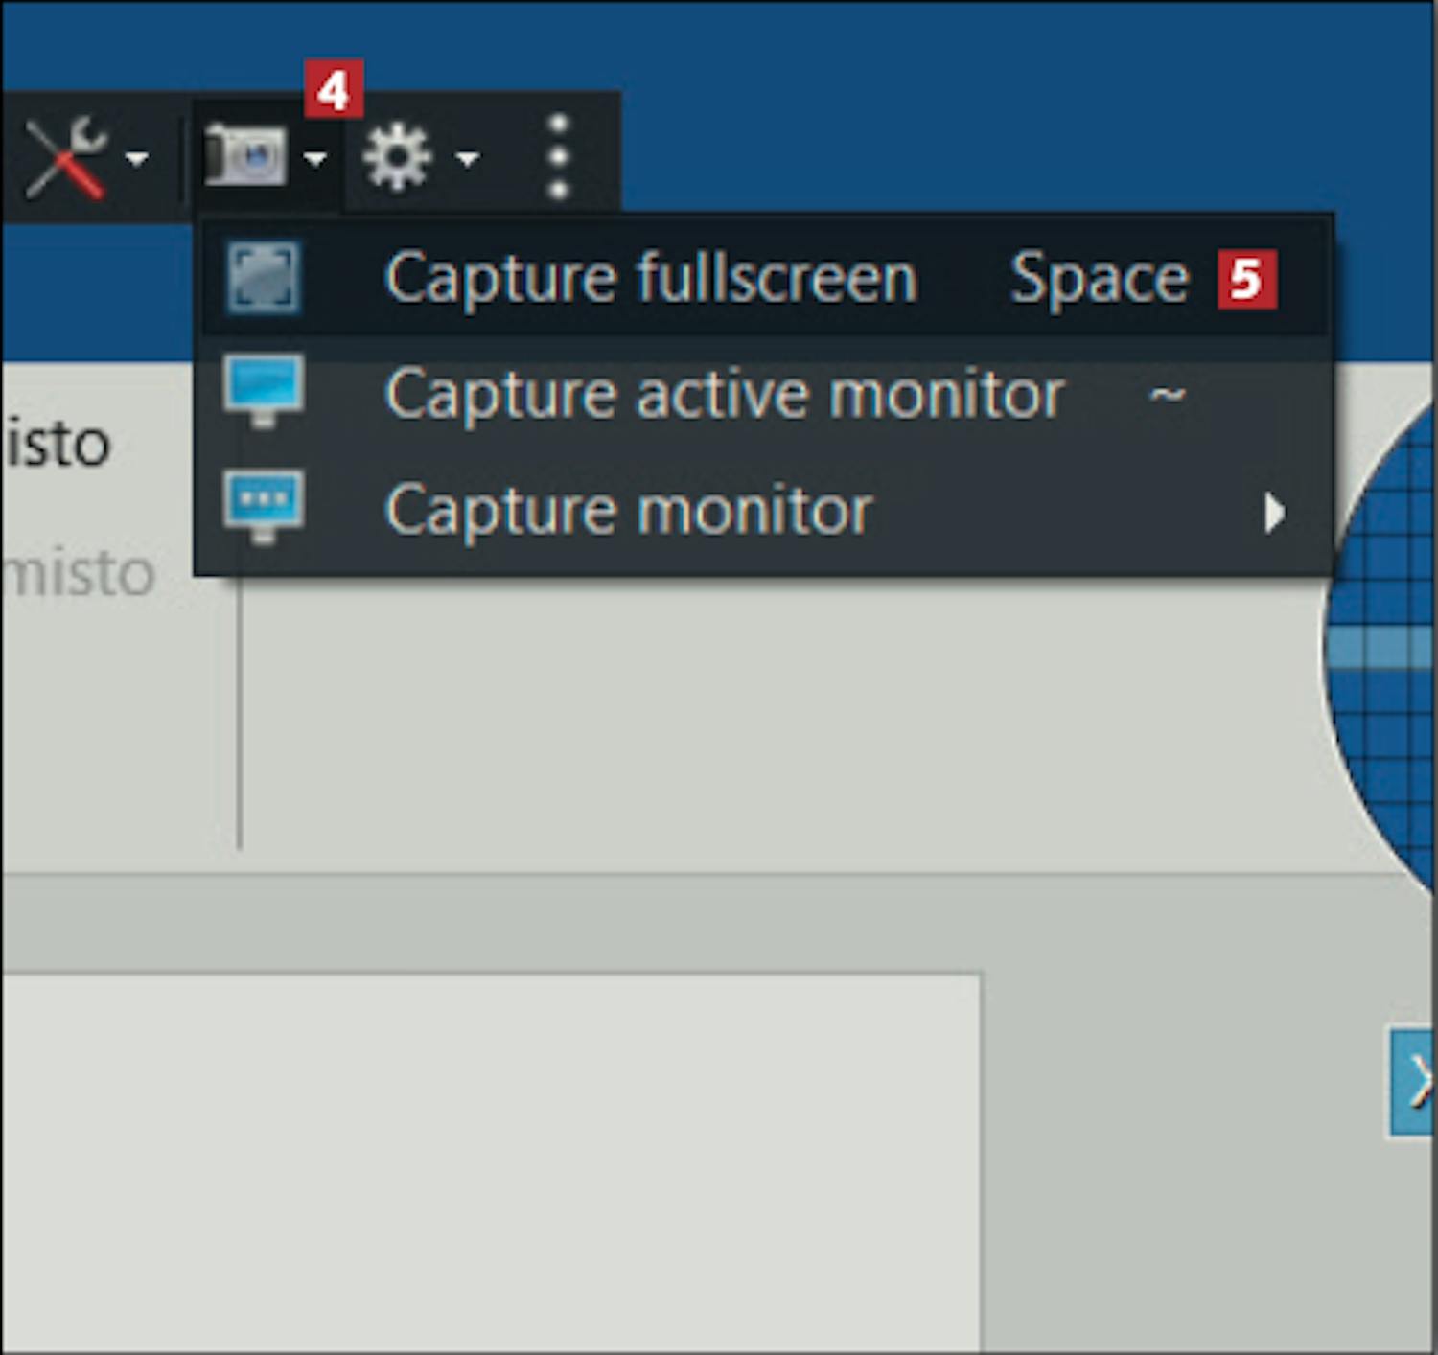The image size is (1438, 1355).
Task: Collapse the camera capture dropdown arrow
Action: click(314, 158)
